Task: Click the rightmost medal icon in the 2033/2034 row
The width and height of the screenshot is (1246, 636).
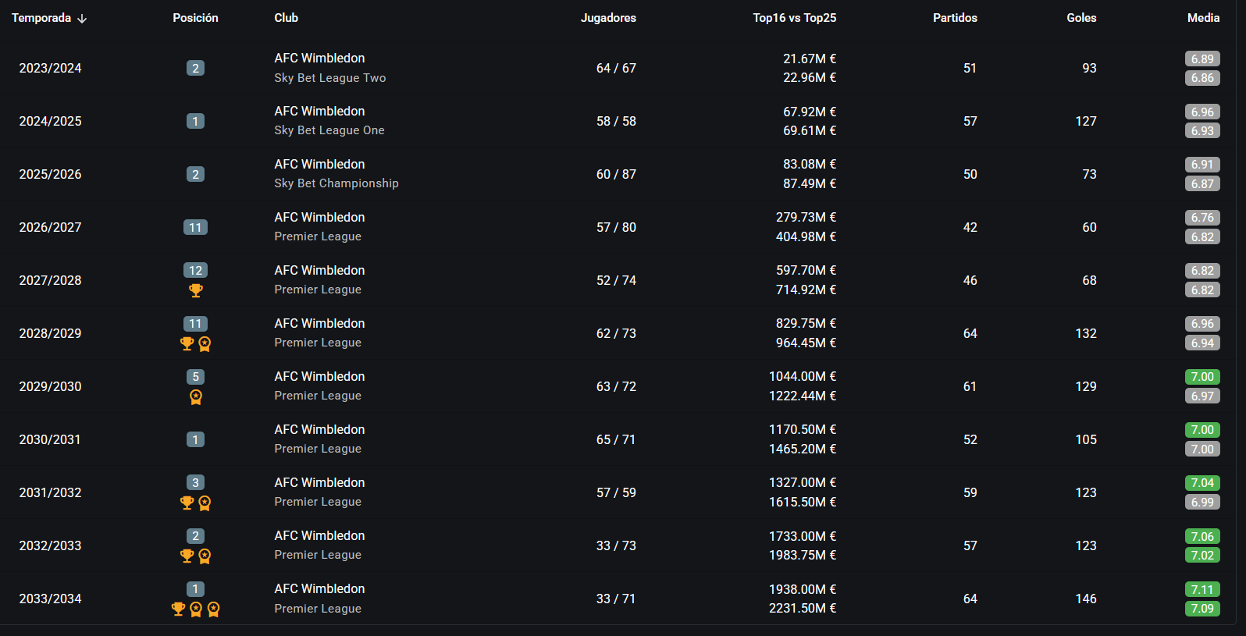Action: (213, 609)
